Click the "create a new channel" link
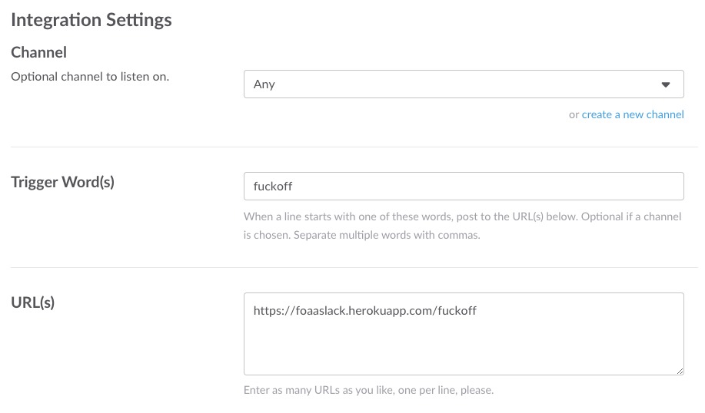The height and width of the screenshot is (413, 705). click(x=633, y=114)
